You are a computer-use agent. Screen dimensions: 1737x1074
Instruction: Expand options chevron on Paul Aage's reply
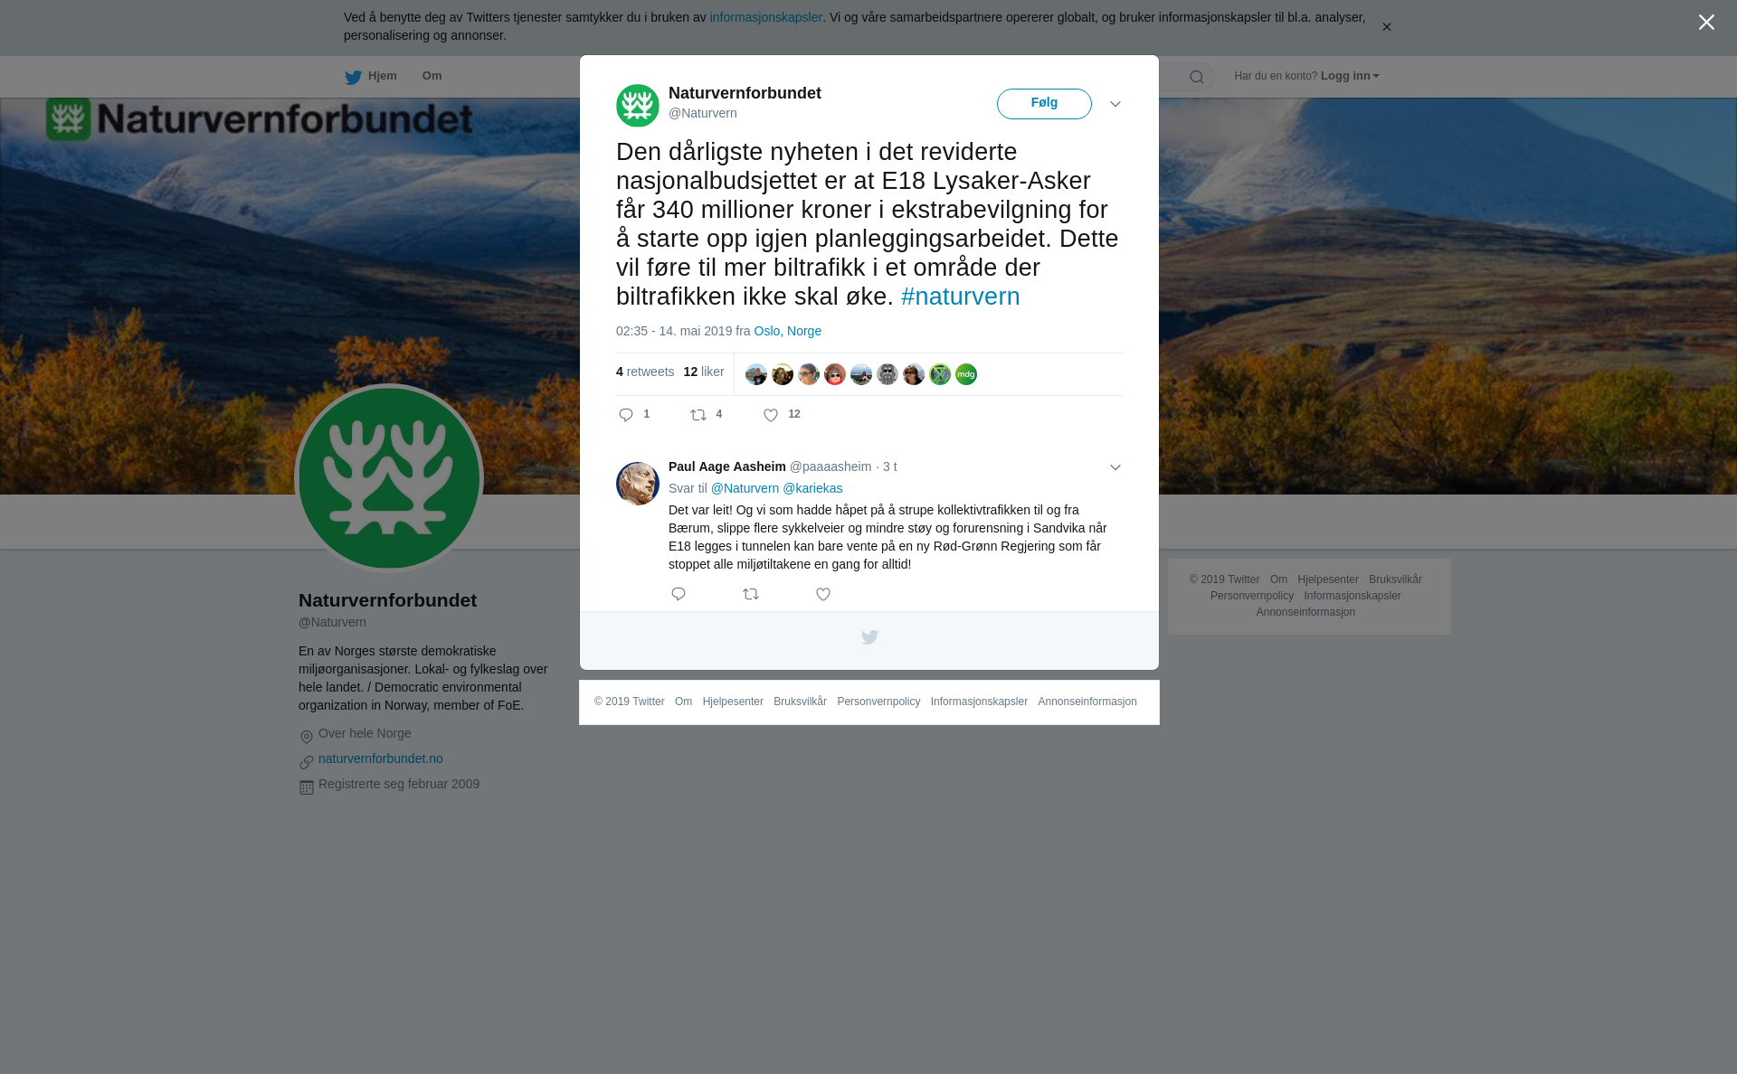pyautogui.click(x=1115, y=467)
